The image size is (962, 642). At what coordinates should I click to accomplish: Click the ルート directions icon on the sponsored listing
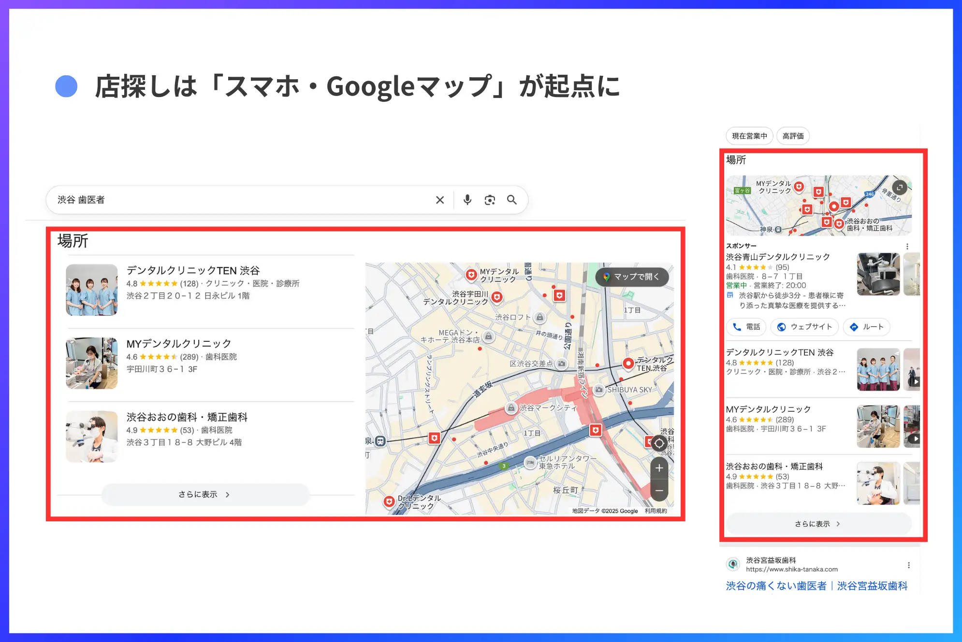[x=855, y=327]
